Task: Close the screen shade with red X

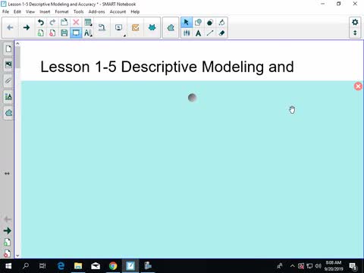Action: pyautogui.click(x=358, y=86)
